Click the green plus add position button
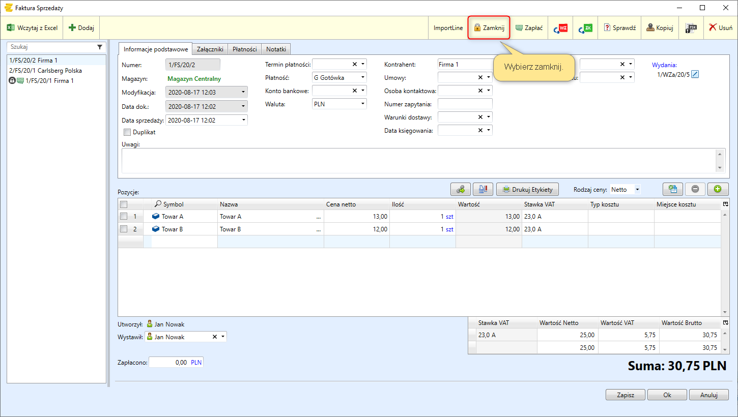 [x=718, y=189]
